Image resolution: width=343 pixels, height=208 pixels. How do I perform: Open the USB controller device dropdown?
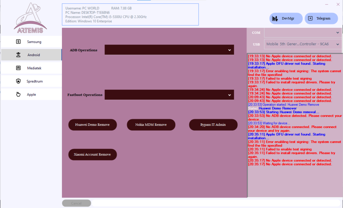(302, 44)
